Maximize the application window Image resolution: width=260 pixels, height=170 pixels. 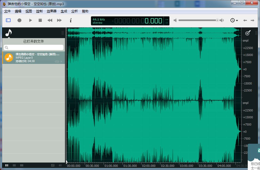tap(242, 3)
